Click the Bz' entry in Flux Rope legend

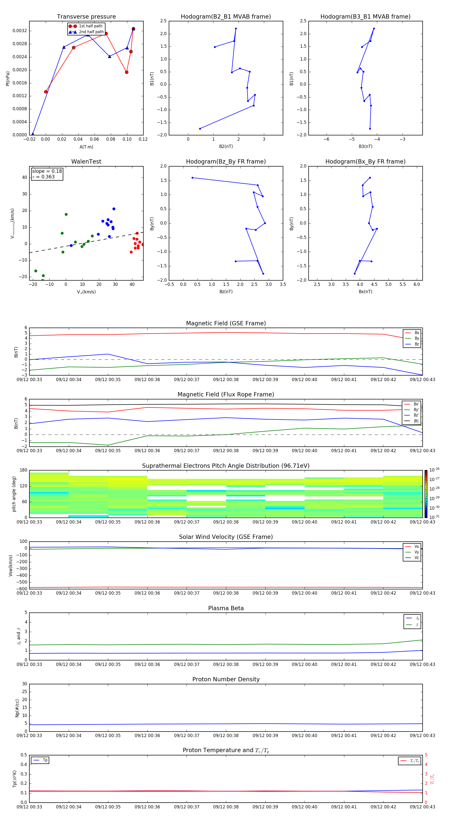coord(412,415)
